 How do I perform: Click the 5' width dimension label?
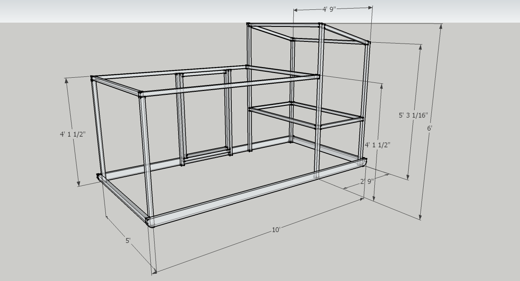128,240
